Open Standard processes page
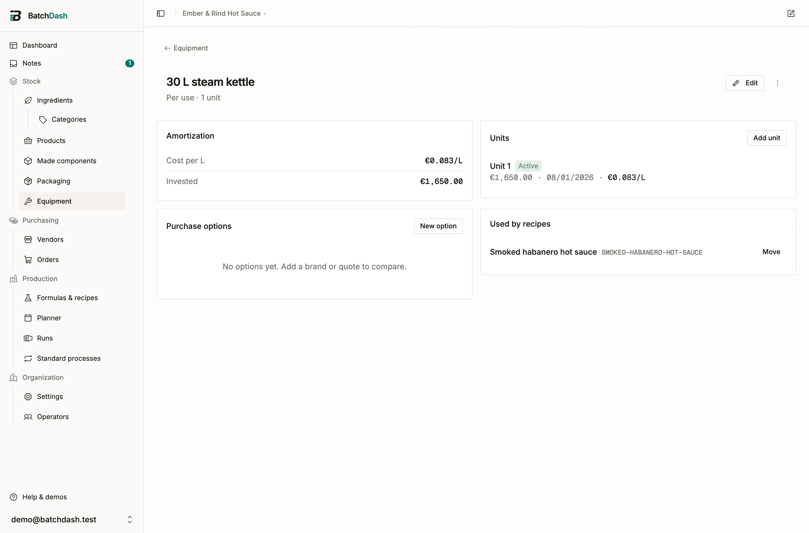Viewport: 809px width, 533px height. coord(72,358)
